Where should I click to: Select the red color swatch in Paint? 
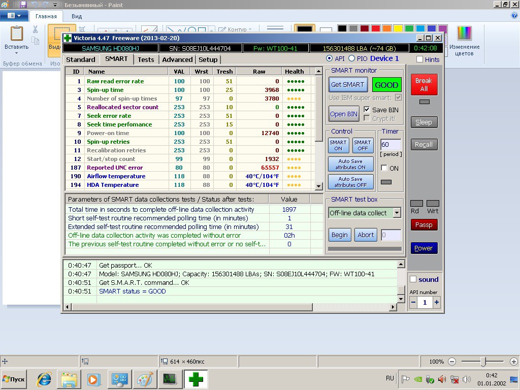[376, 29]
